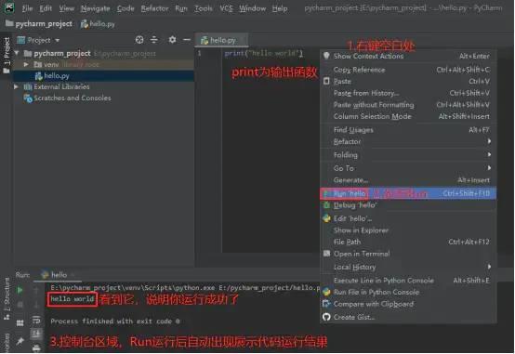515x354 pixels.
Task: Click the Paste clipboard icon in context menu
Action: point(326,81)
